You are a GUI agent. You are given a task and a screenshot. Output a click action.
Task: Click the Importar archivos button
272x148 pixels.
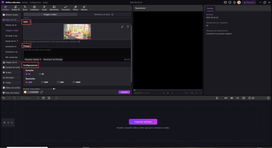coord(143,122)
